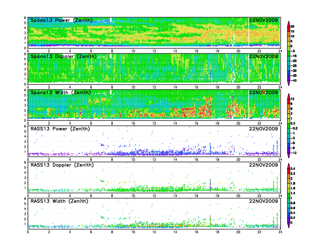Select the 'Spano13 Width (Zenith)' panel title

(61, 92)
